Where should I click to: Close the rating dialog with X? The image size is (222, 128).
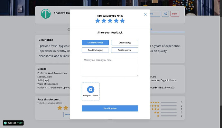[145, 14]
